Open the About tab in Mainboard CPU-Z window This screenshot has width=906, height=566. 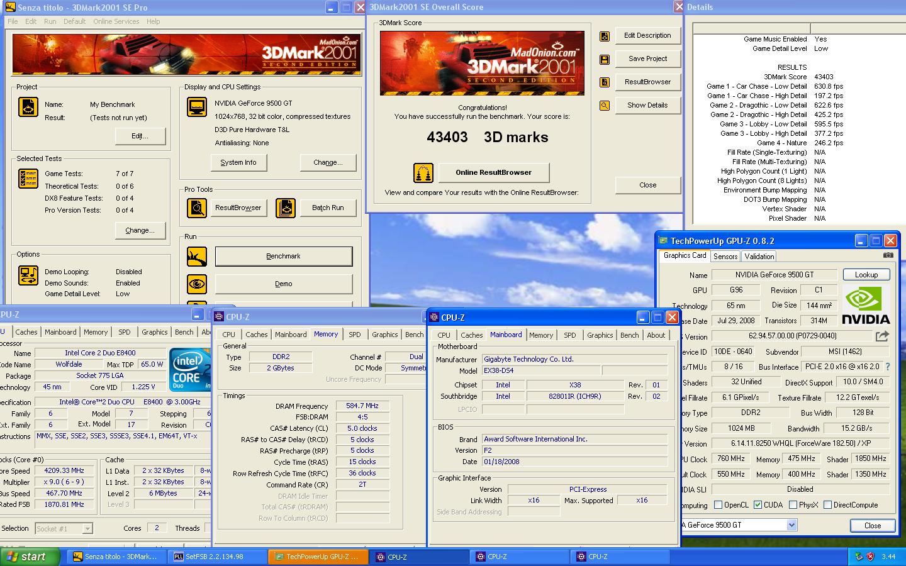coord(656,335)
